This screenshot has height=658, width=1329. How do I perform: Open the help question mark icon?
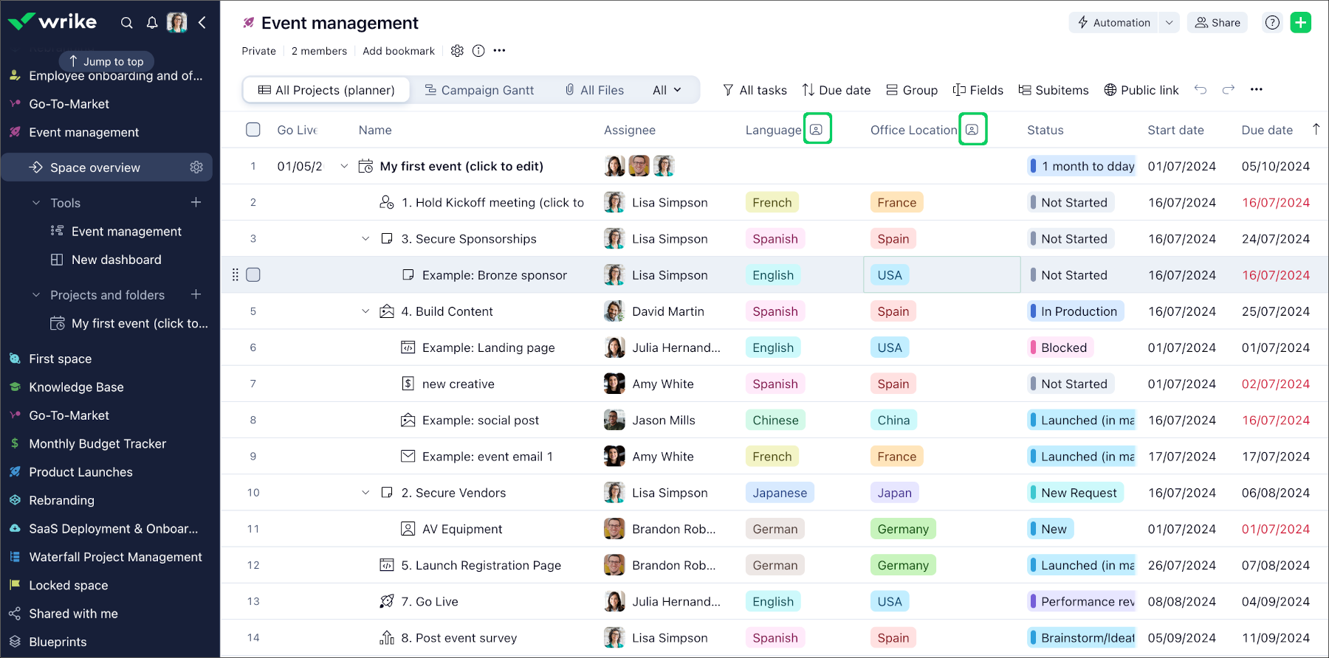coord(1272,23)
